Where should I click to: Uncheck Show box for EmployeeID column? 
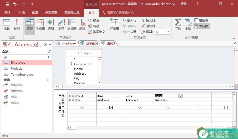(x=82, y=108)
